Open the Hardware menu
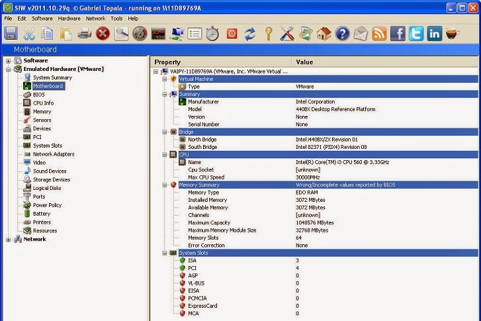The image size is (481, 321). coord(69,19)
